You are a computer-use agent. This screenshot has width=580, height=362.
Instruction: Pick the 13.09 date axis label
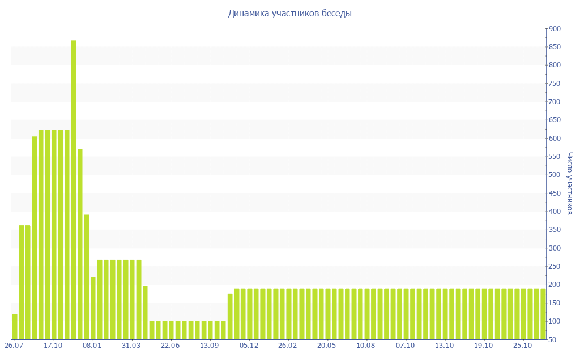click(x=209, y=346)
